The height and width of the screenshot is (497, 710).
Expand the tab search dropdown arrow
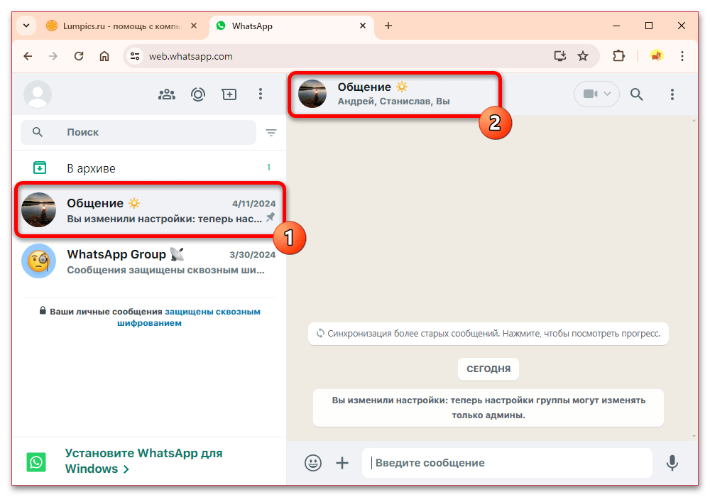(x=26, y=26)
